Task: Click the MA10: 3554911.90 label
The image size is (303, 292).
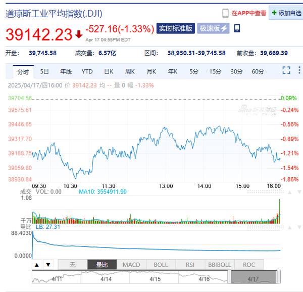Action: click(103, 192)
